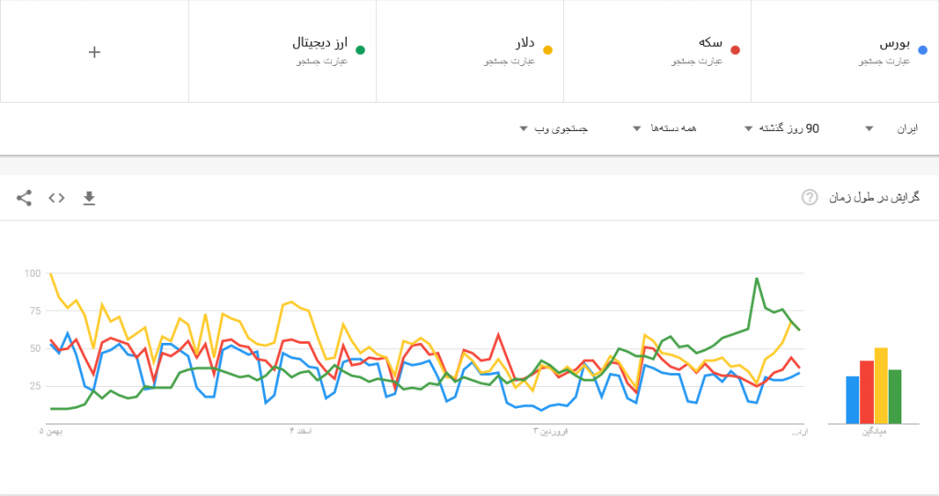Viewport: 939px width, 496px height.
Task: Click the plus icon to add comparison
Action: 94,51
